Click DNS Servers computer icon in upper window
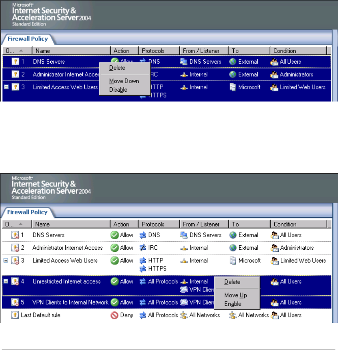 184,62
